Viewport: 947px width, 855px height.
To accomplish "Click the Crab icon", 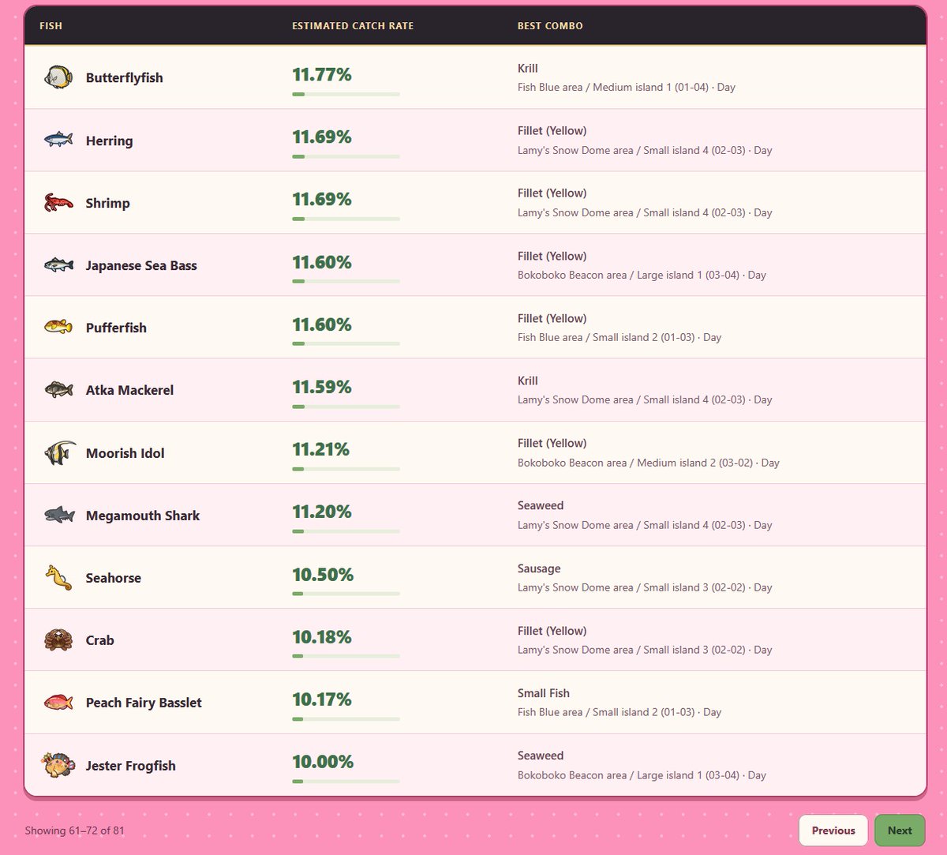I will pos(58,639).
